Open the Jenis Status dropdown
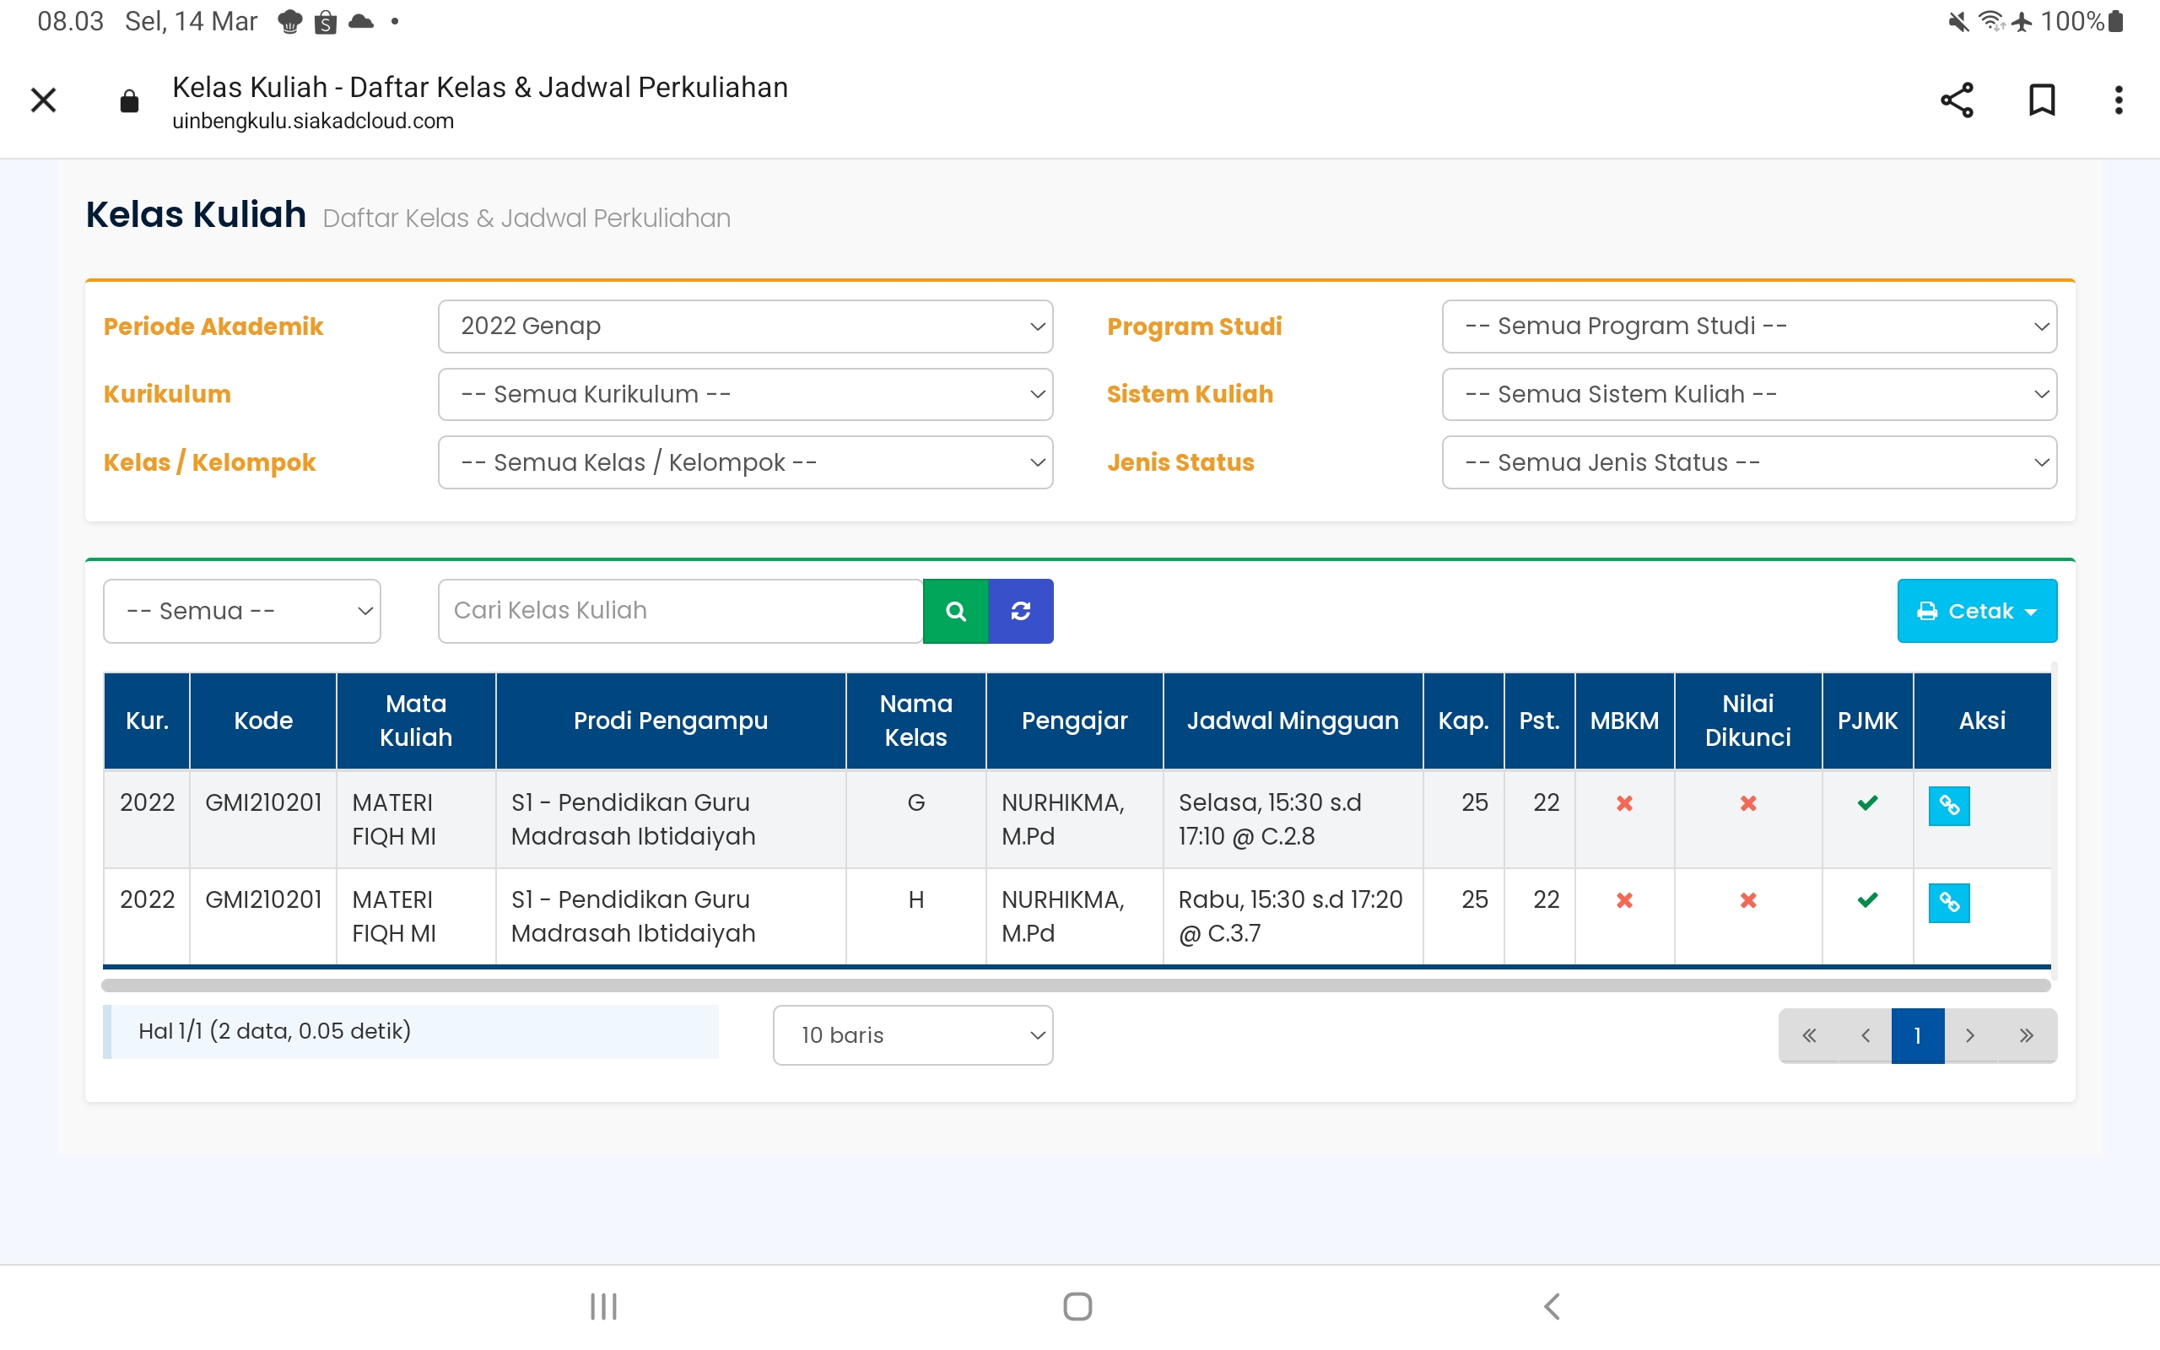2160x1350 pixels. [x=1748, y=462]
